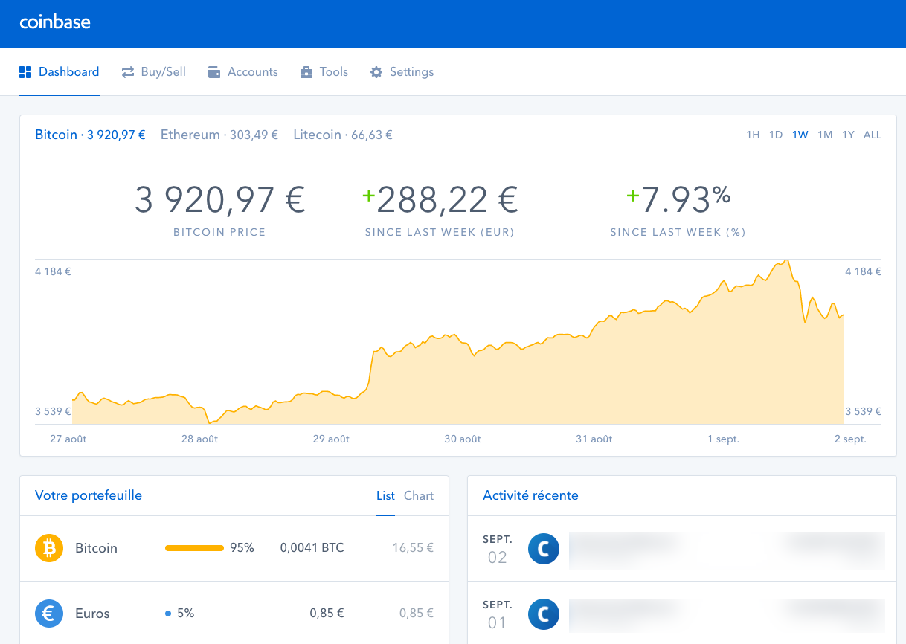Click the Sept. 02 activity Coinbase icon
The width and height of the screenshot is (906, 644).
point(544,549)
